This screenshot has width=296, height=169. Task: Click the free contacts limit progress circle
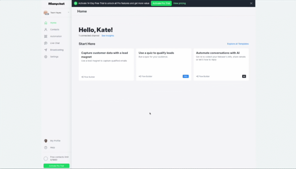click(x=46, y=158)
